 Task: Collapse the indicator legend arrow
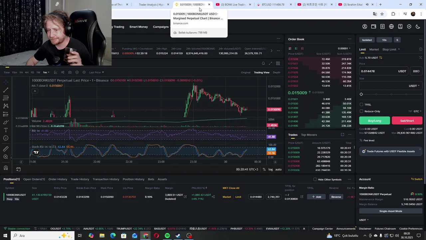click(35, 91)
